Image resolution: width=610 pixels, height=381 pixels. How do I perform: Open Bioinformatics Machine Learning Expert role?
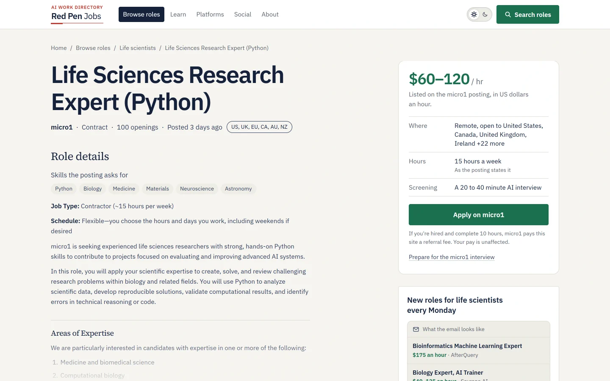(x=467, y=346)
